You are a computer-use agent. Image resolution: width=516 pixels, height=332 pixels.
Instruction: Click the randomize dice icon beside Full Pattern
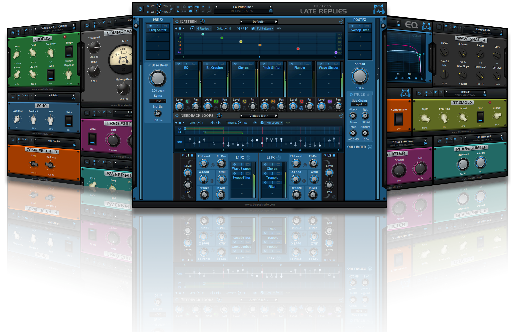pos(253,28)
